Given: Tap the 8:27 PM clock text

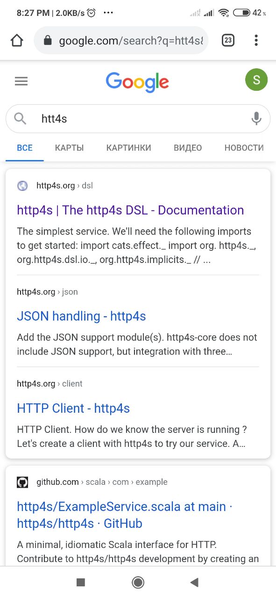Looking at the screenshot, I should tap(34, 13).
